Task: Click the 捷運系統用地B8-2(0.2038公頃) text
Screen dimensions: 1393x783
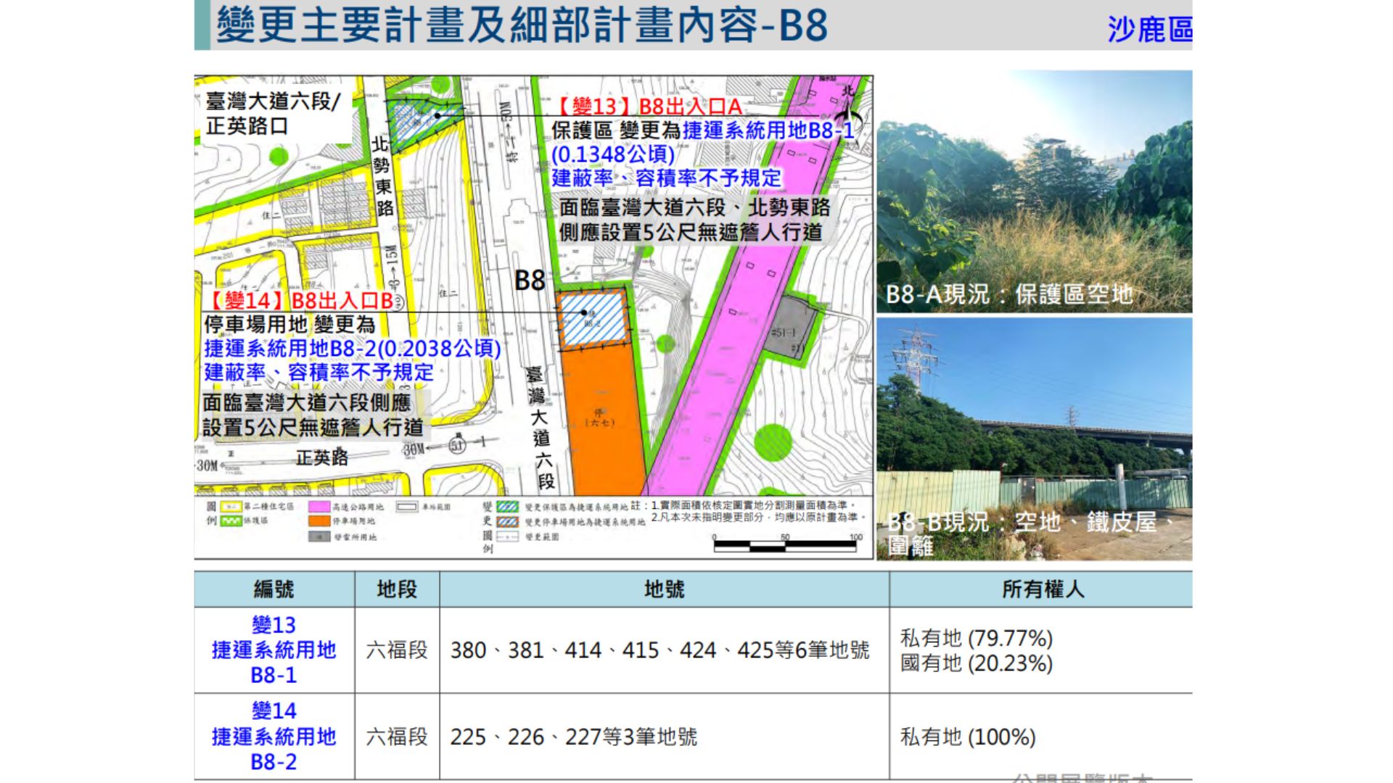Action: (x=353, y=348)
